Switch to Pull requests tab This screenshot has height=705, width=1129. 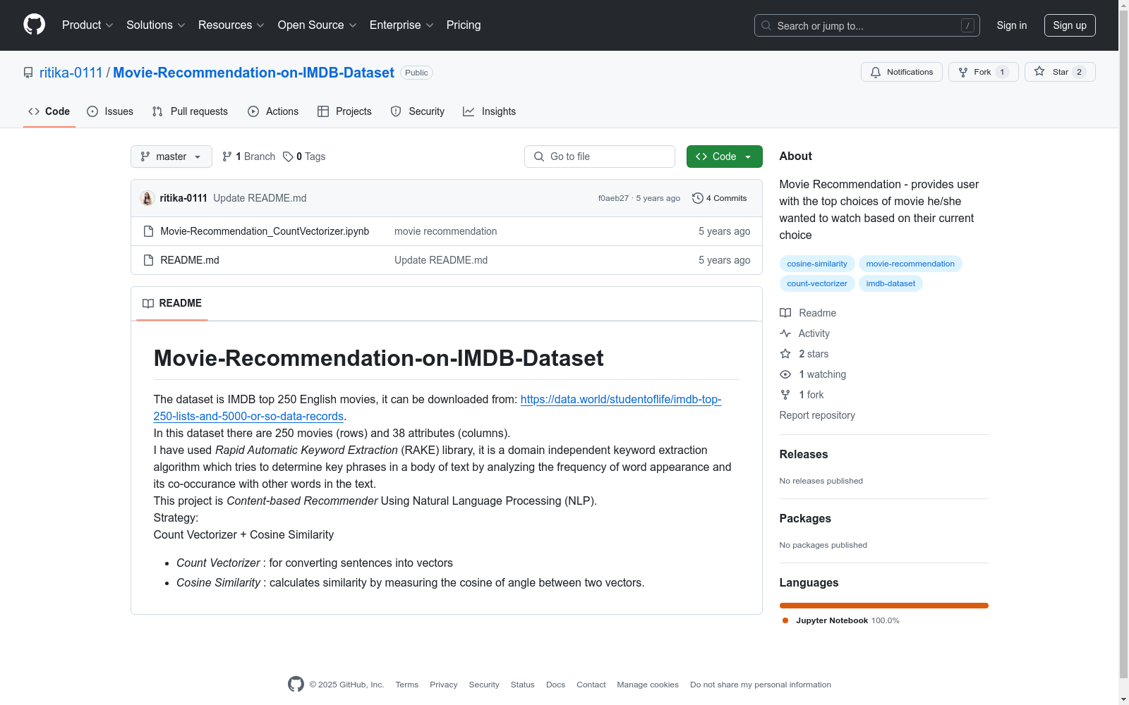[x=191, y=111]
